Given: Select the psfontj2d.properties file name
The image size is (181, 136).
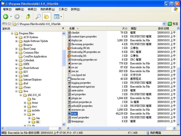Looking at the screenshot, I should click(x=82, y=106).
